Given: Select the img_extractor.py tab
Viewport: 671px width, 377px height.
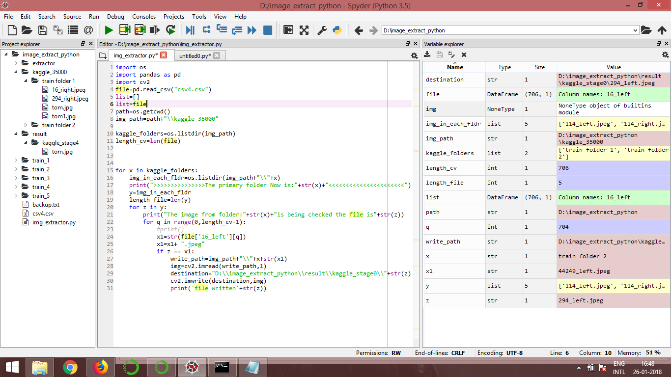Looking at the screenshot, I should click(x=136, y=55).
